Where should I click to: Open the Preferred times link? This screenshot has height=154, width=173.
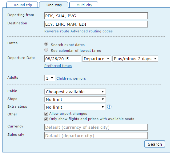tap(58, 66)
